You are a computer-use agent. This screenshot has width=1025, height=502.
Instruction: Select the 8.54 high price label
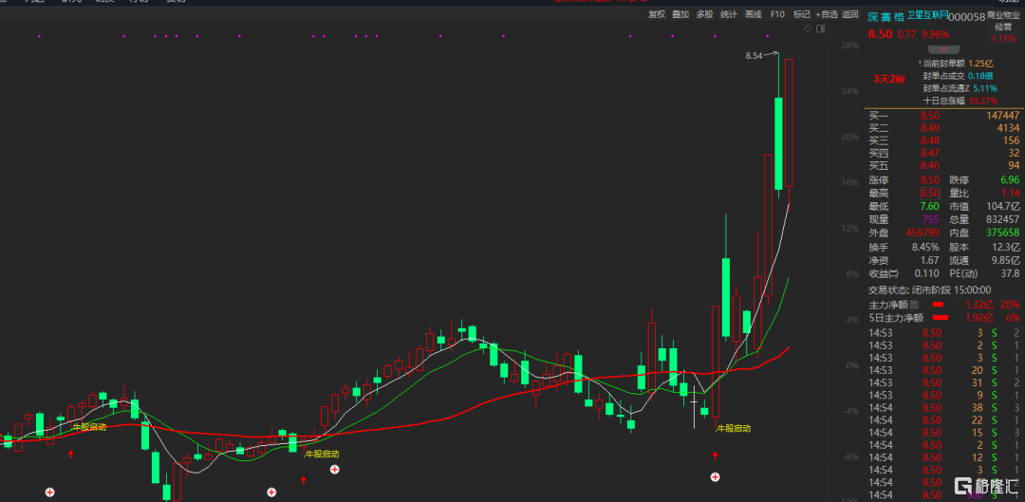click(754, 56)
